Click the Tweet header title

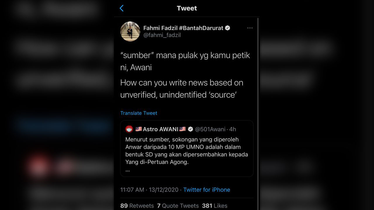pos(187,8)
